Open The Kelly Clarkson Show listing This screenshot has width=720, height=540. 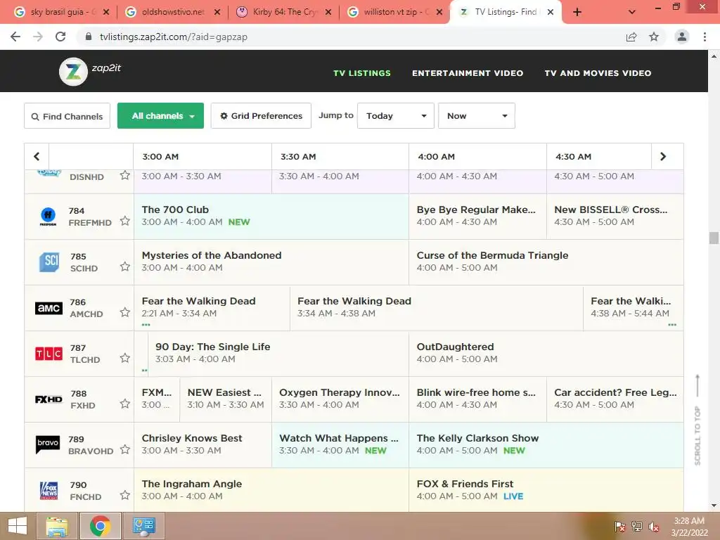pyautogui.click(x=546, y=444)
